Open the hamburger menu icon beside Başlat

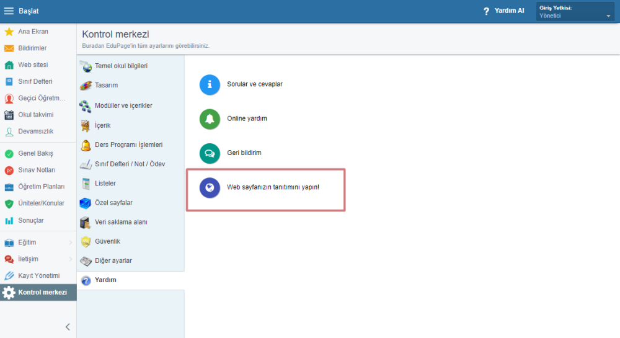click(x=9, y=11)
